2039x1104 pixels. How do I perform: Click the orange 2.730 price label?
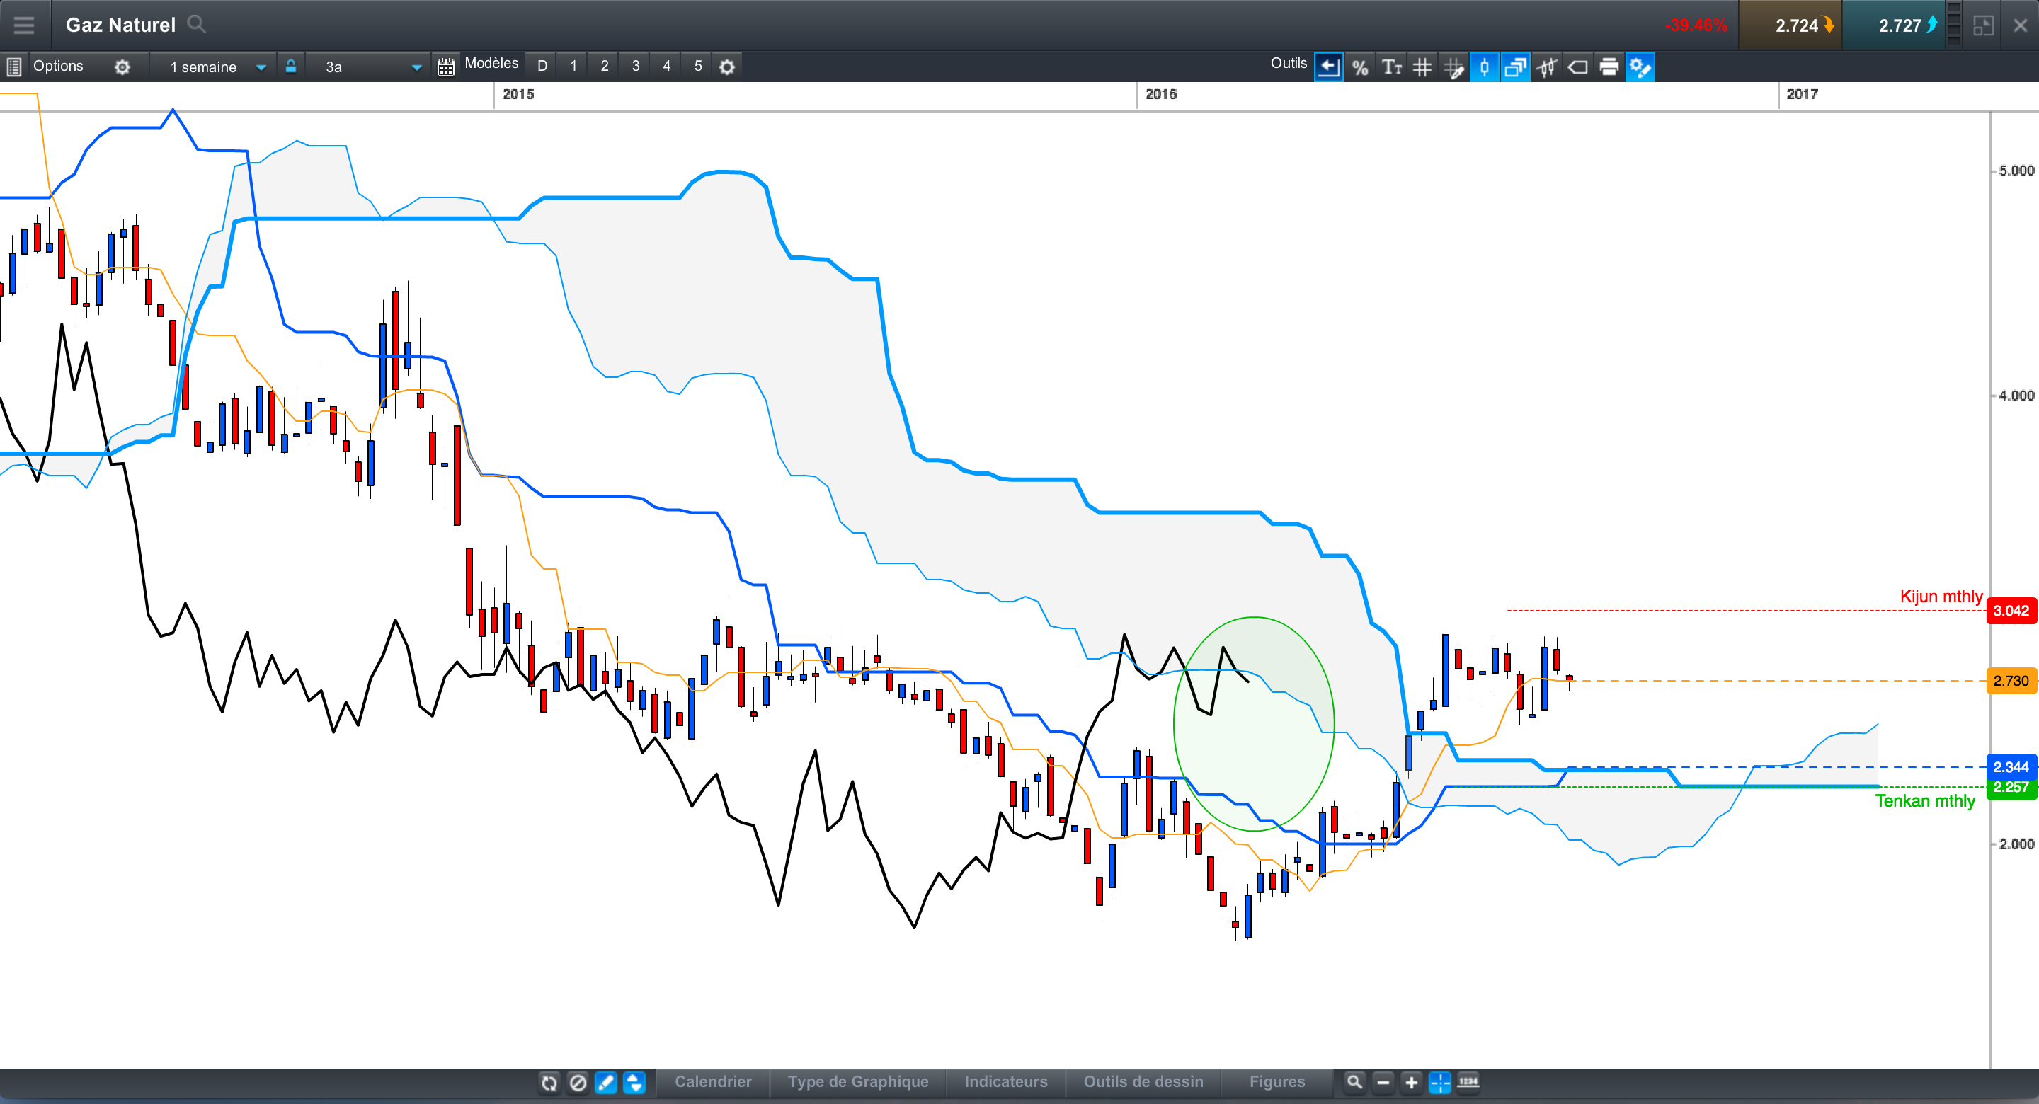click(2011, 681)
